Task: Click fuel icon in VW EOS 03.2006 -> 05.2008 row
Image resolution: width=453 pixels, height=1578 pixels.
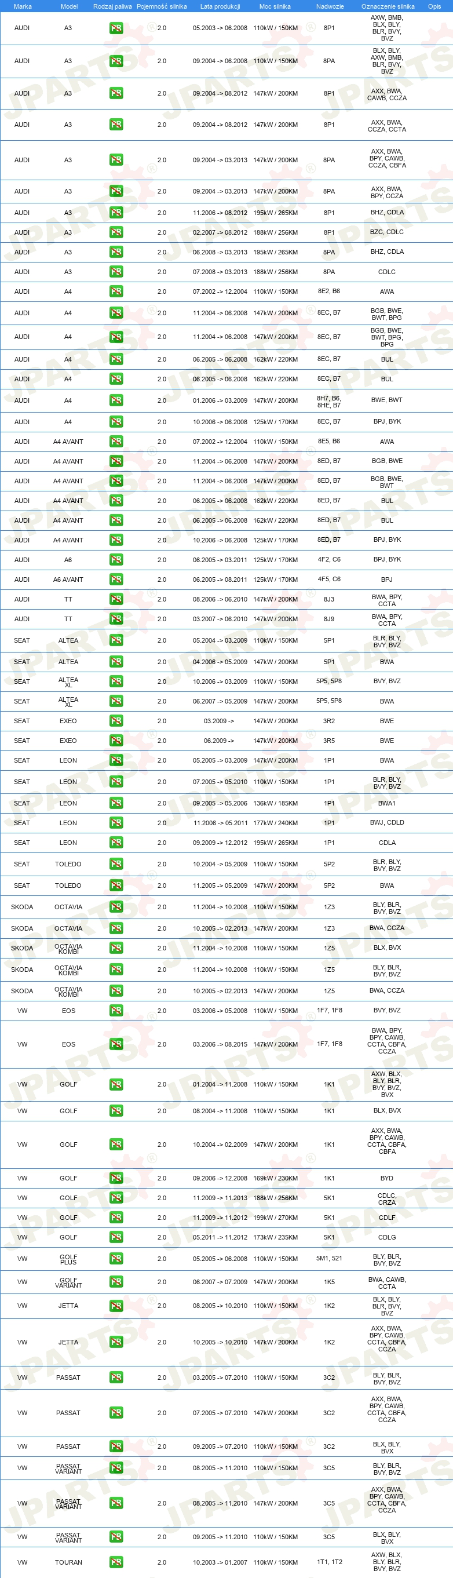Action: 116,1010
